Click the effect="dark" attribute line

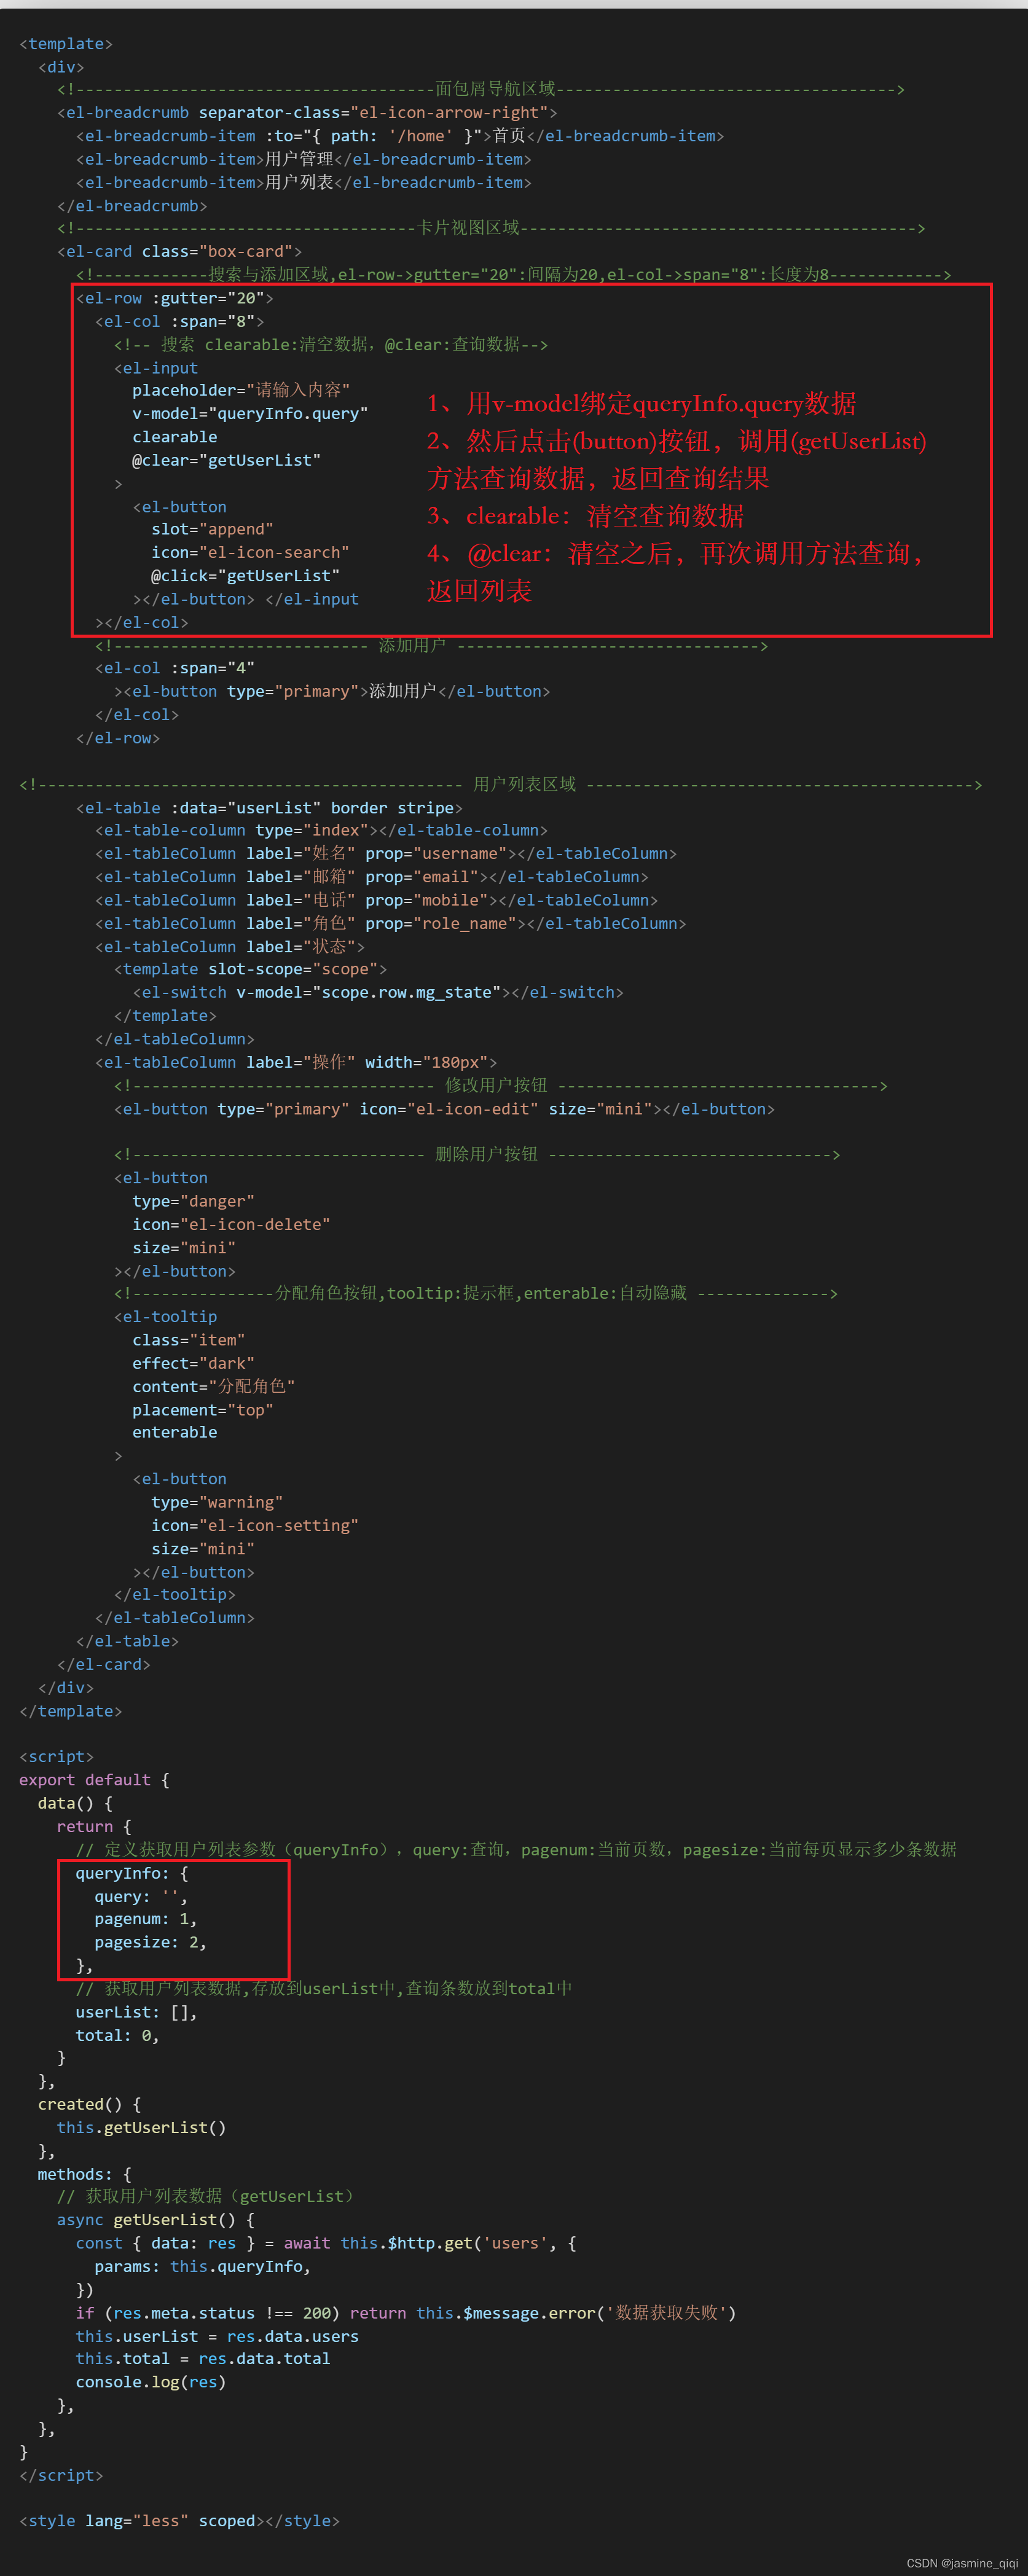click(193, 1364)
